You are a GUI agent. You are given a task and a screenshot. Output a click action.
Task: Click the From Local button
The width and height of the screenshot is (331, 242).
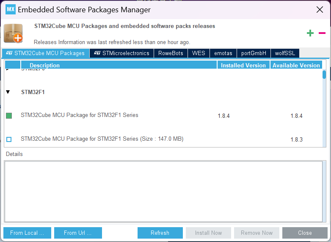27,233
